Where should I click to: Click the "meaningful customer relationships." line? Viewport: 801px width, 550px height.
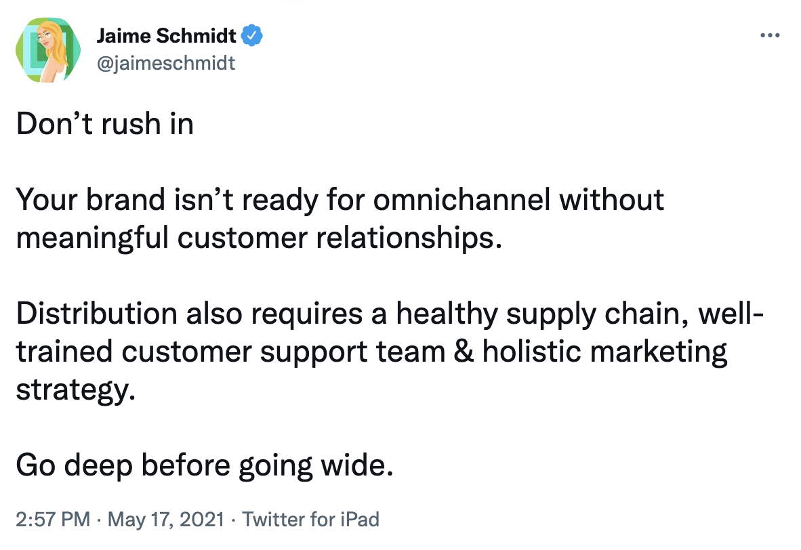point(260,239)
